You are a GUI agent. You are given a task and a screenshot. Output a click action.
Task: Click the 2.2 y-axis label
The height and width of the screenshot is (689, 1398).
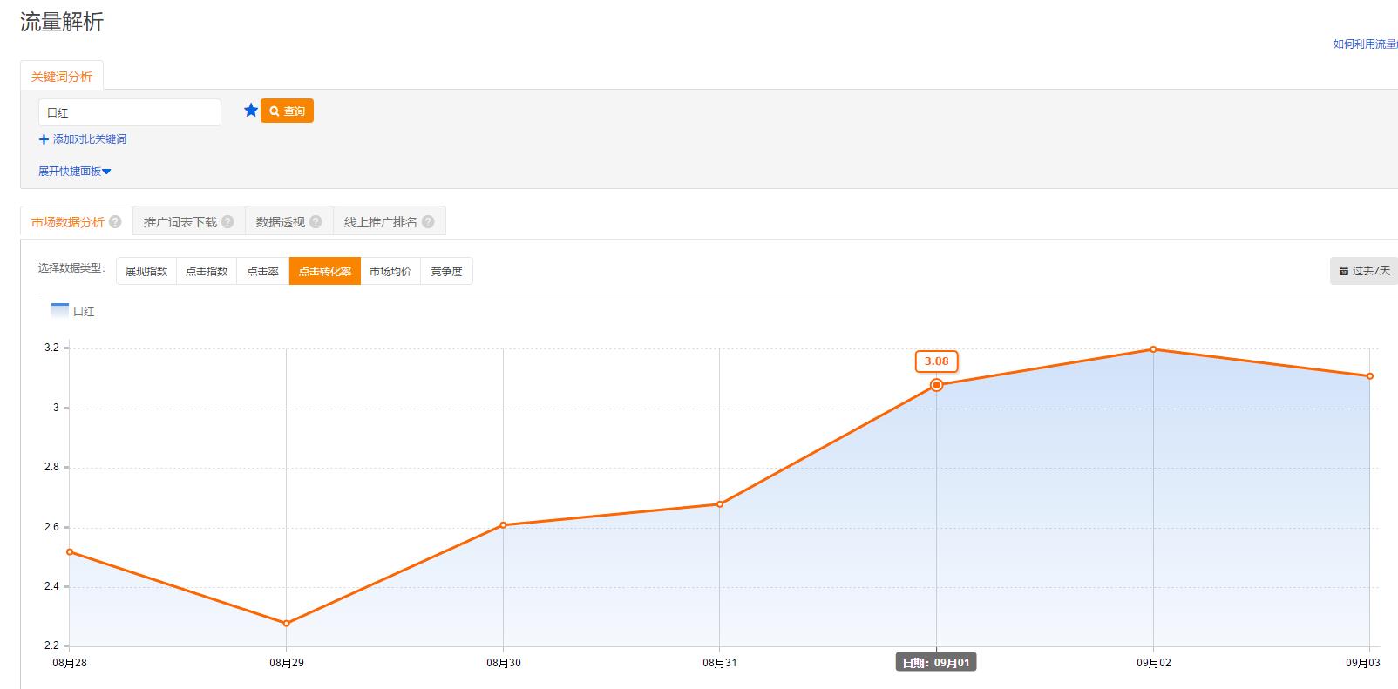point(51,645)
